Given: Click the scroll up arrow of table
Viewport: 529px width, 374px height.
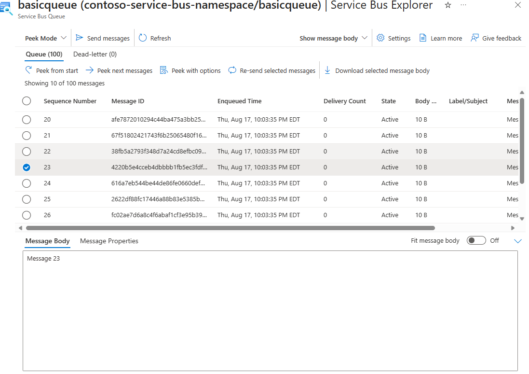Looking at the screenshot, I should pos(522,92).
